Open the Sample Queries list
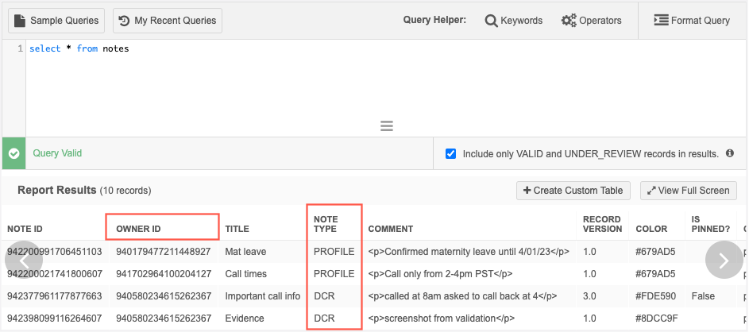The image size is (749, 332). (x=56, y=21)
